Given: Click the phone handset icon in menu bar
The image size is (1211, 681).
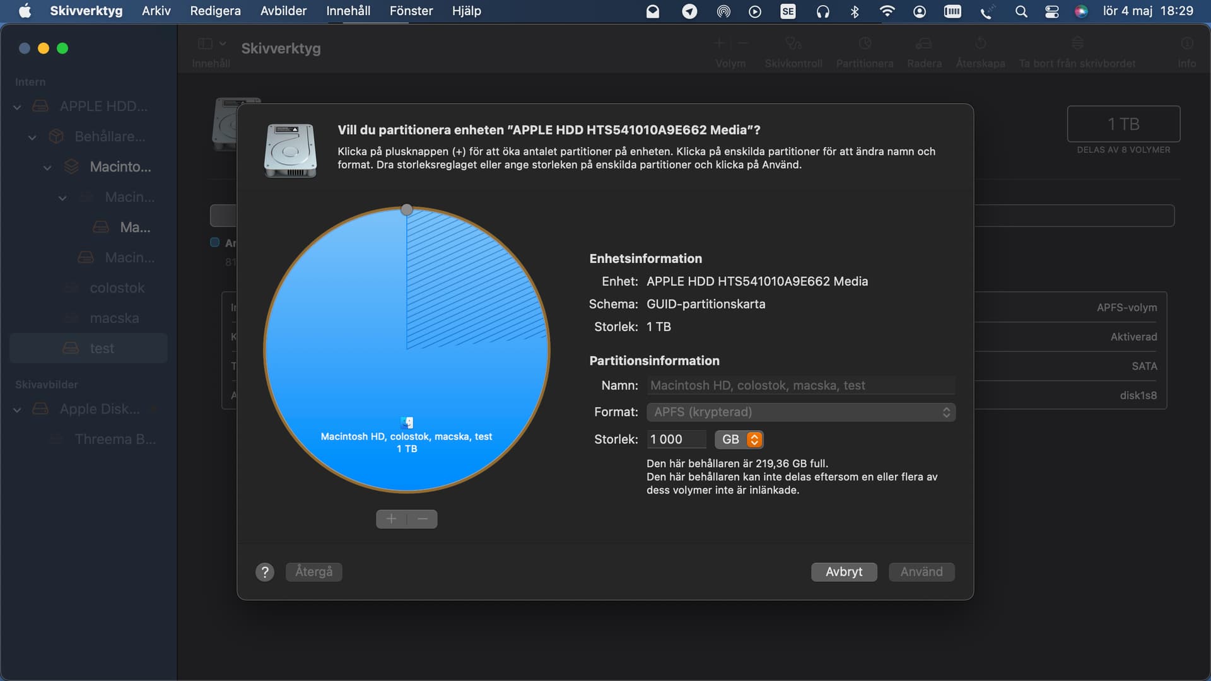Looking at the screenshot, I should tap(987, 11).
